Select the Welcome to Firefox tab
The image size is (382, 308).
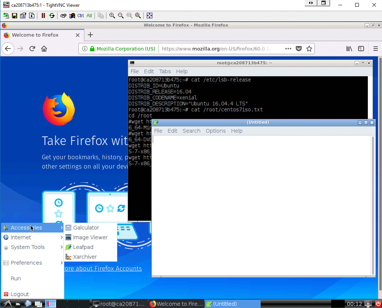click(x=42, y=35)
